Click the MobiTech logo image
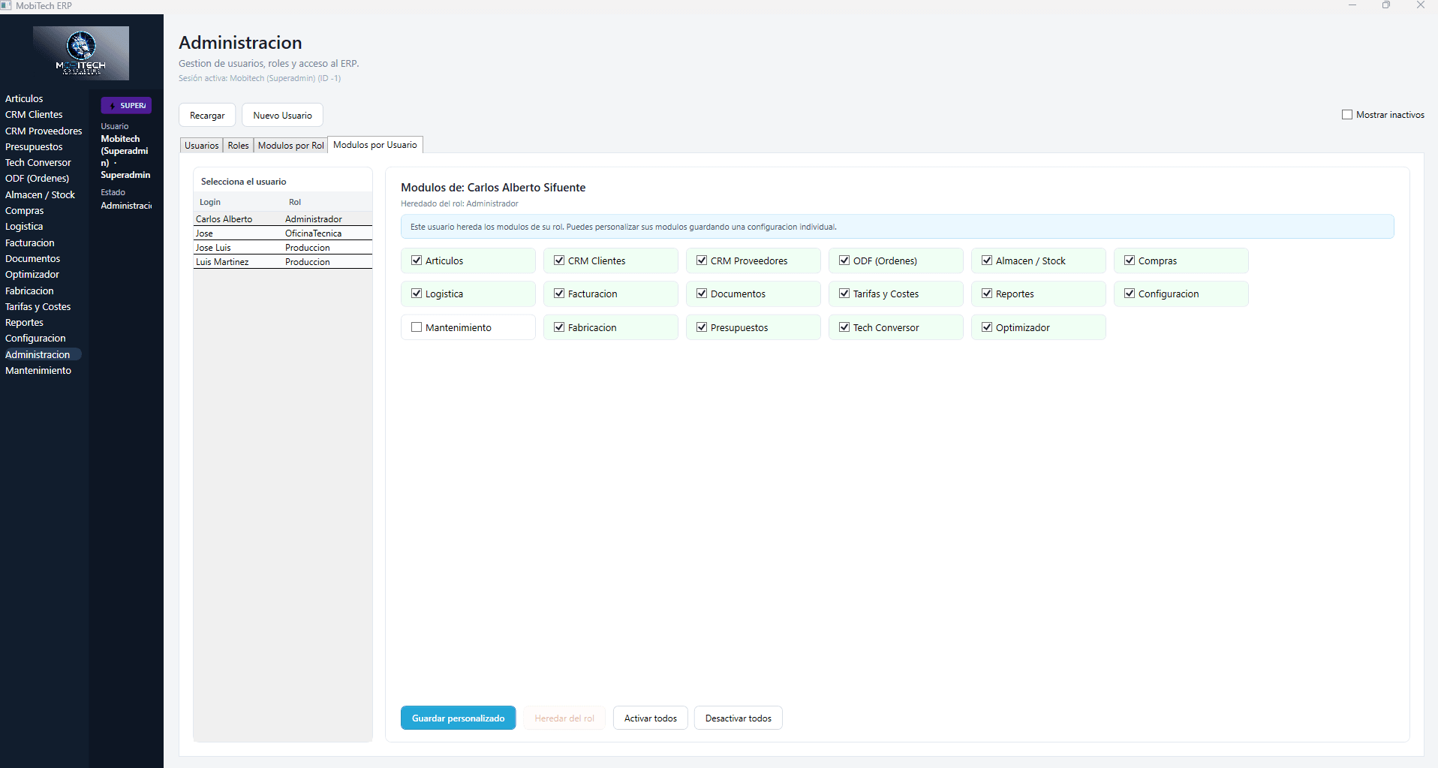The height and width of the screenshot is (768, 1438). click(81, 53)
